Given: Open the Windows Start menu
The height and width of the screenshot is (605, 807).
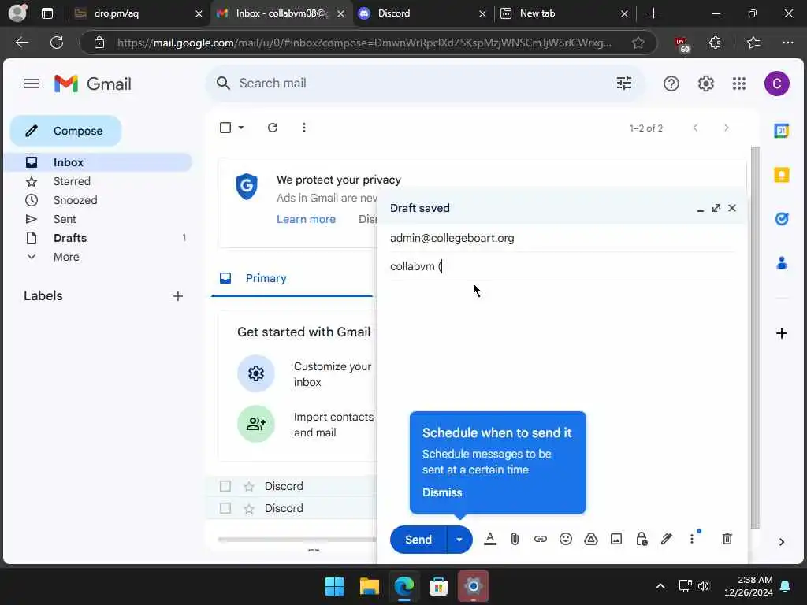Looking at the screenshot, I should [x=334, y=586].
